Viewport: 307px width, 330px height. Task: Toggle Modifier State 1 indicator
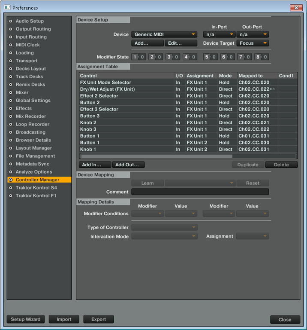tap(139, 57)
